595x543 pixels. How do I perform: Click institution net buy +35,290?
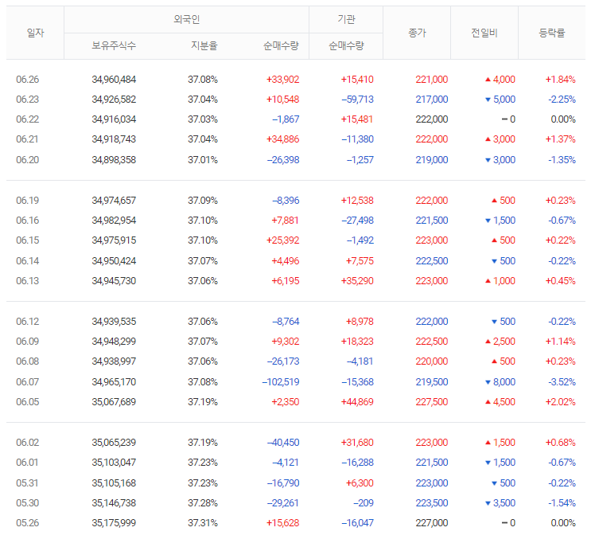tap(357, 281)
